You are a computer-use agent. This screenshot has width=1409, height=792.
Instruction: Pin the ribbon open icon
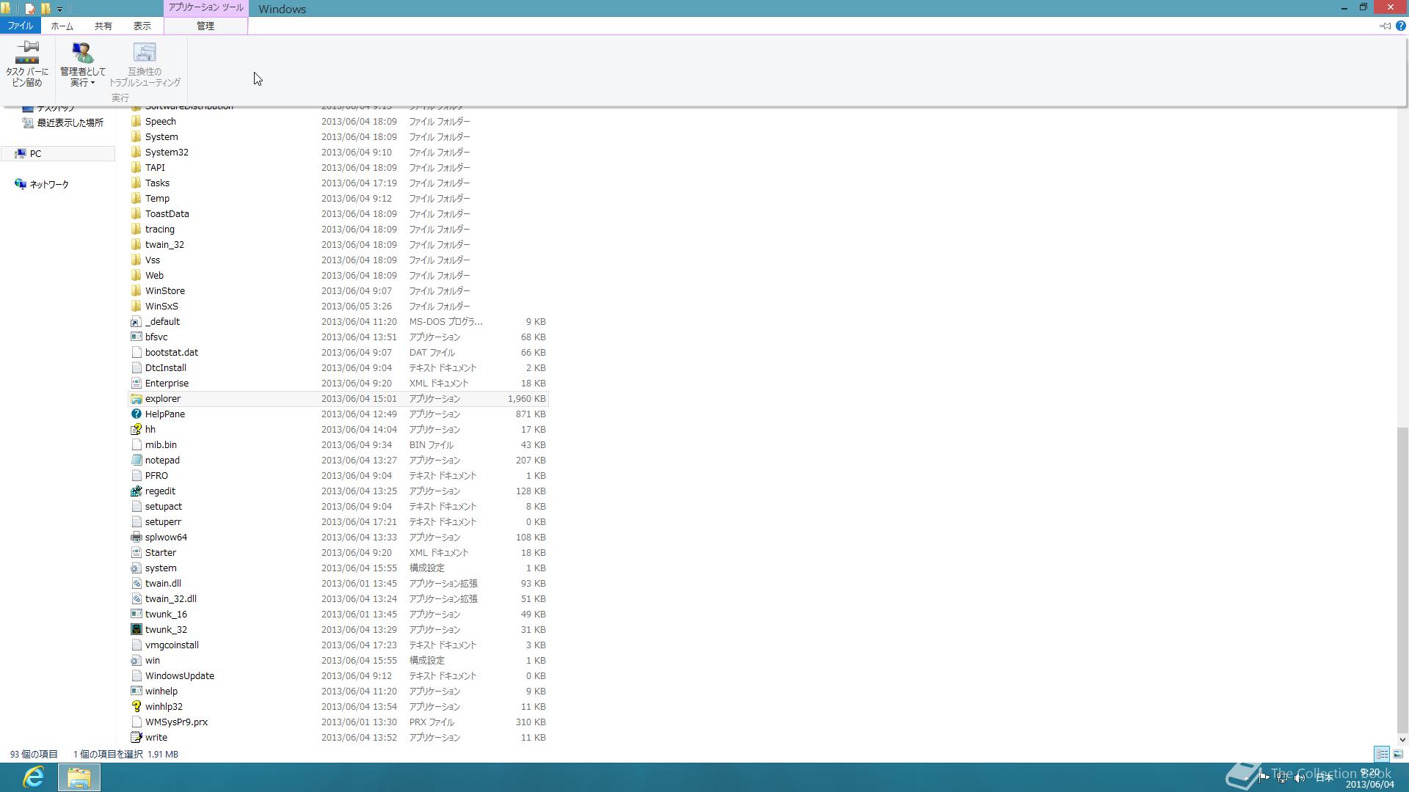pos(1385,26)
